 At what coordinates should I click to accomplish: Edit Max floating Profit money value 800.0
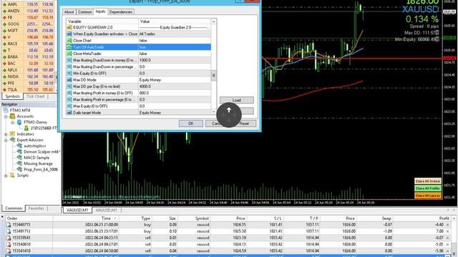pyautogui.click(x=175, y=93)
